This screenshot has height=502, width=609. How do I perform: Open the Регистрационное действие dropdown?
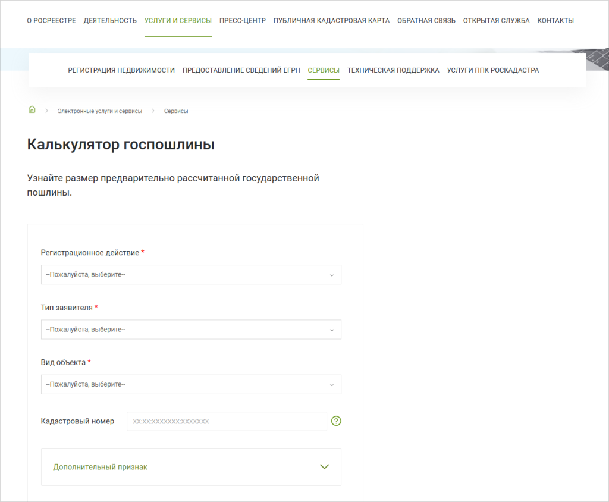tap(191, 275)
